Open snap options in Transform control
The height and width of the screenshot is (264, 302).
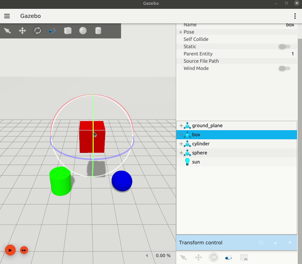[x=229, y=257]
